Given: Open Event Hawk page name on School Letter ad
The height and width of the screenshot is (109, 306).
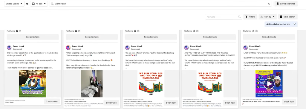Looking at the screenshot, I should [78, 46].
